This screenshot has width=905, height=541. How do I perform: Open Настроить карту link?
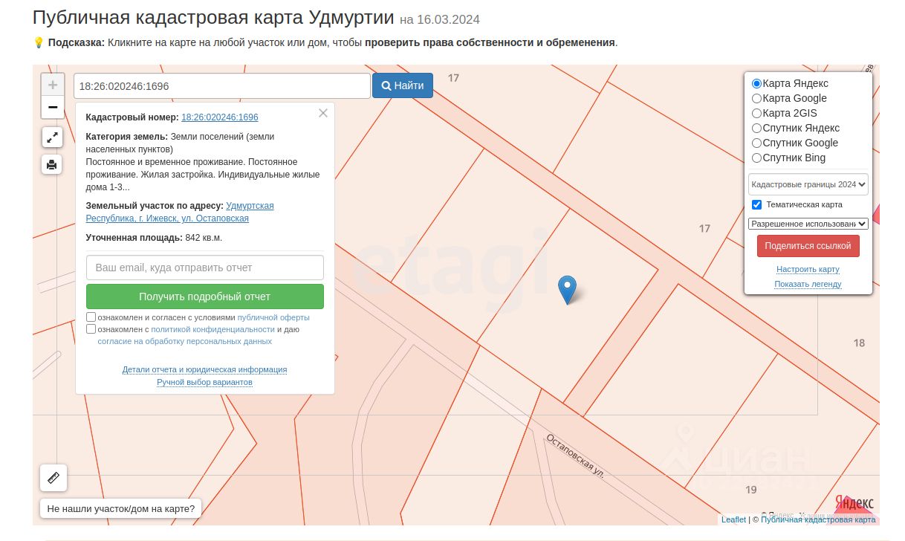click(x=808, y=269)
